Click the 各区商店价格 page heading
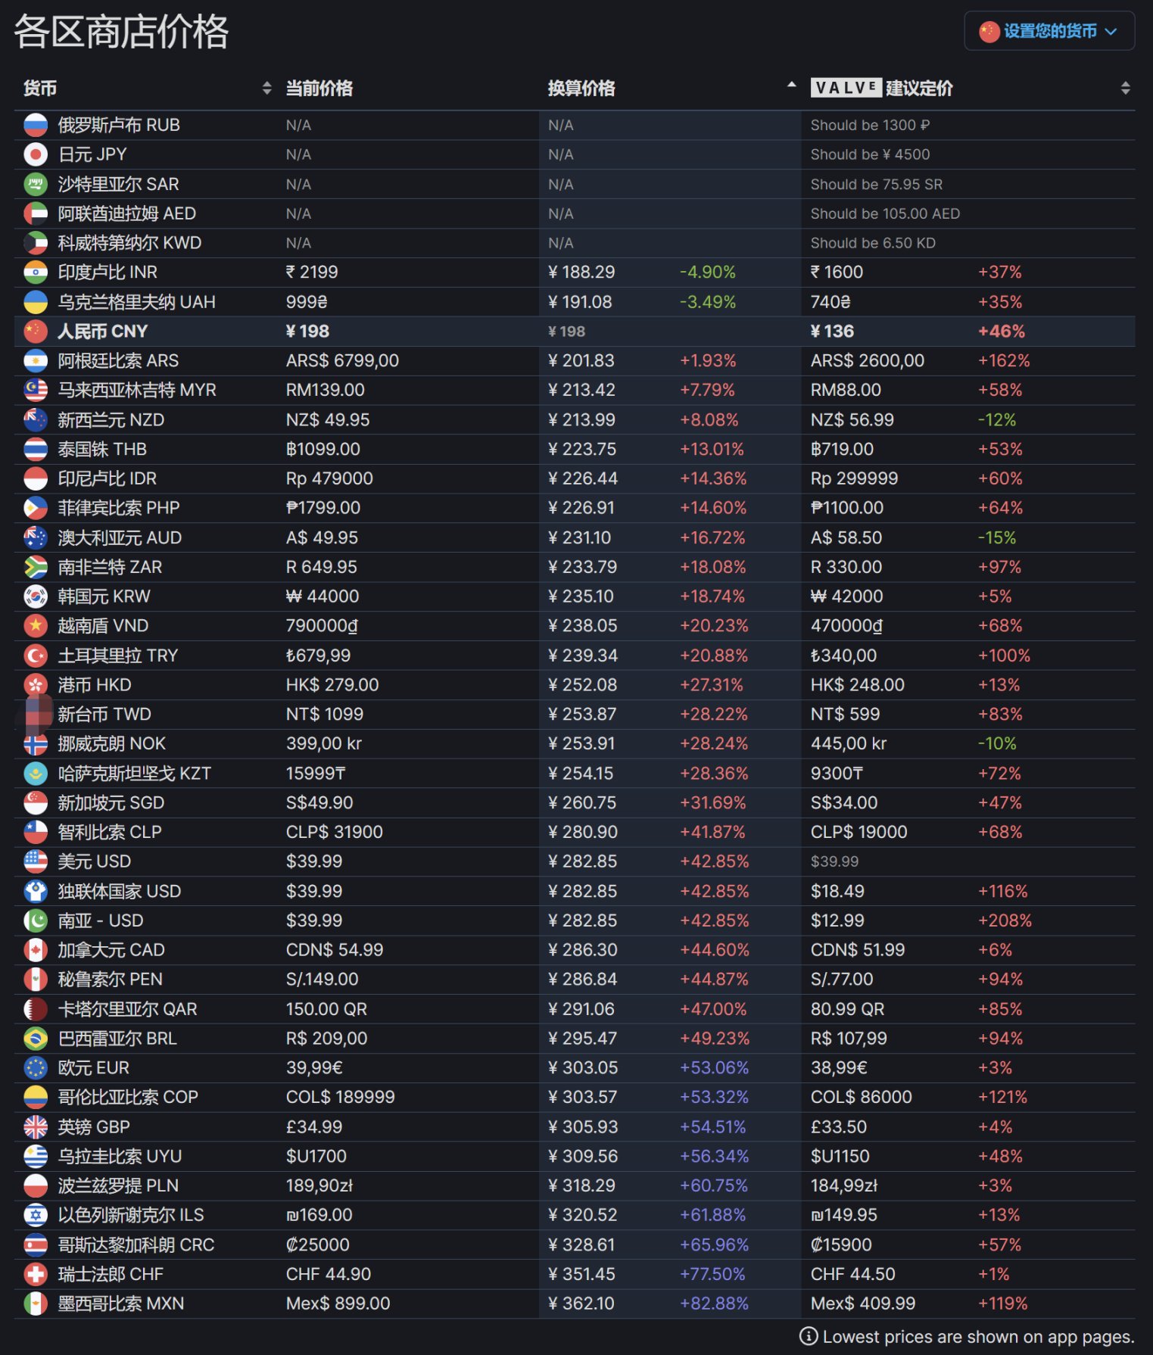1153x1355 pixels. click(121, 32)
